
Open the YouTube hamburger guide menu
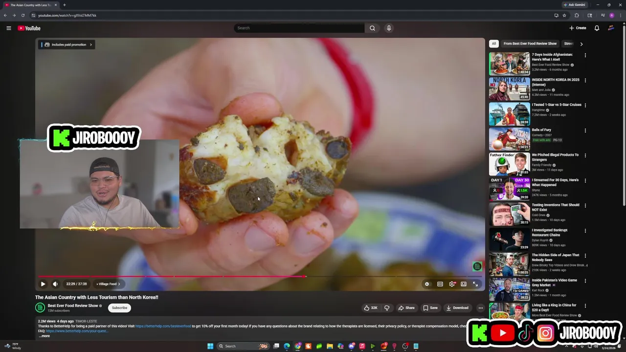click(8, 28)
